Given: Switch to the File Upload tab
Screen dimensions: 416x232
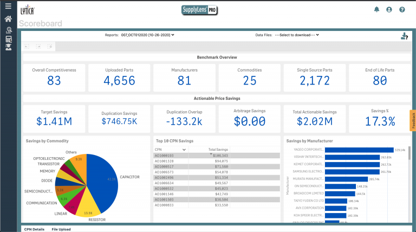Looking at the screenshot, I should click(x=61, y=229).
